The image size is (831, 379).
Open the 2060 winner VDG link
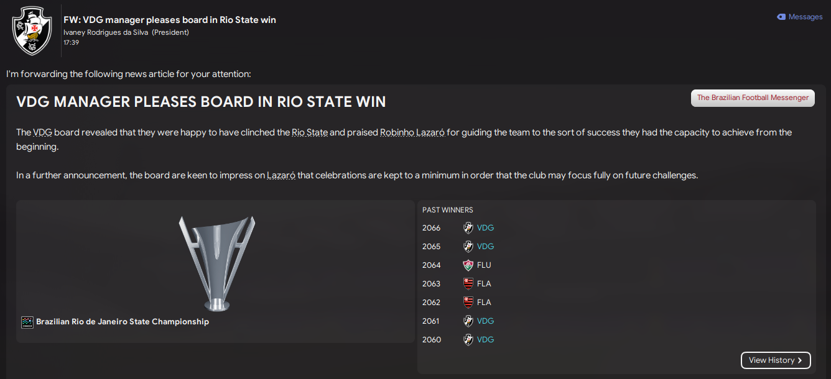point(485,340)
